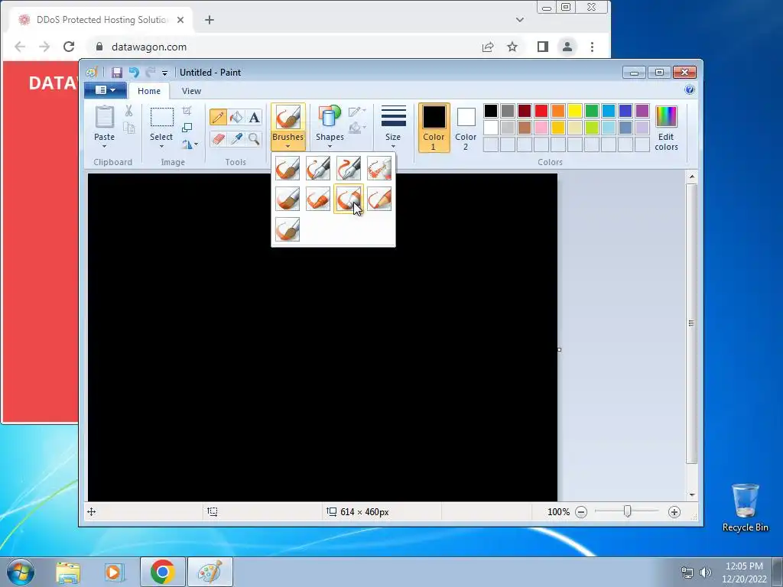
Task: Open the Customize Quick Access Toolbar arrow
Action: click(165, 73)
